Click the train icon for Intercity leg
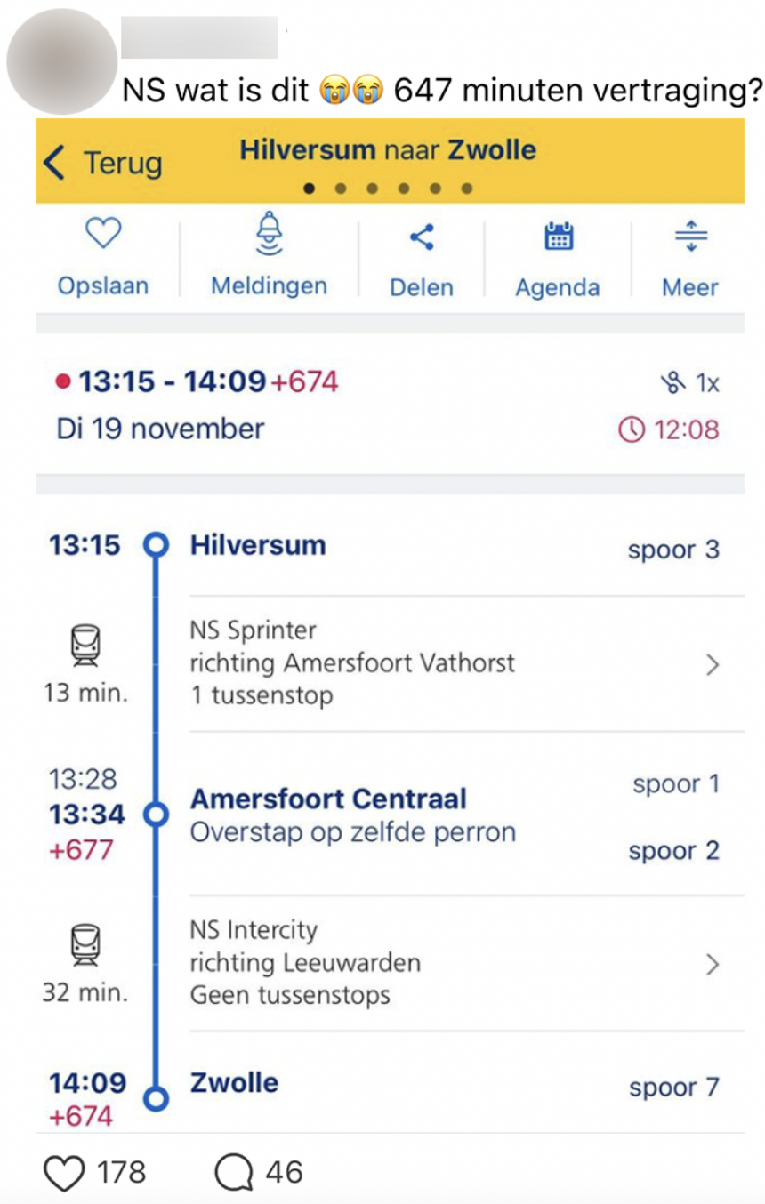This screenshot has height=1204, width=765. (x=85, y=945)
